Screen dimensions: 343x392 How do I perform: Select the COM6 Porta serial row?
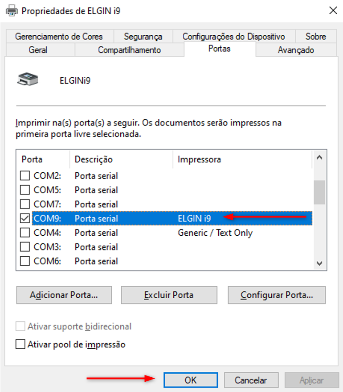[96, 262]
